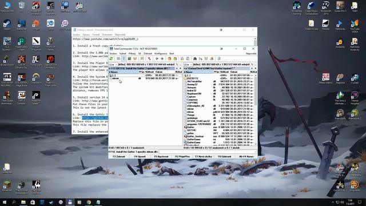Open Start menu in Total Commander menu bar
Screen dimensions: 366x206
pos(172,53)
